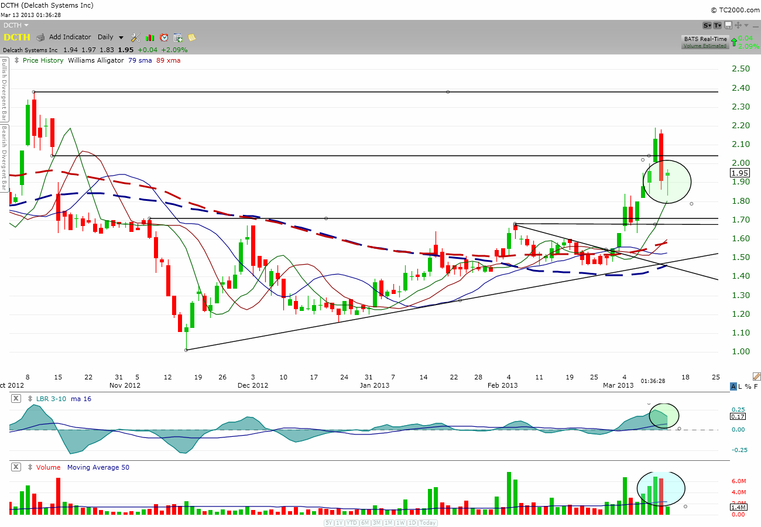This screenshot has width=761, height=527.
Task: Click the Moving Average 50 label
Action: [98, 467]
